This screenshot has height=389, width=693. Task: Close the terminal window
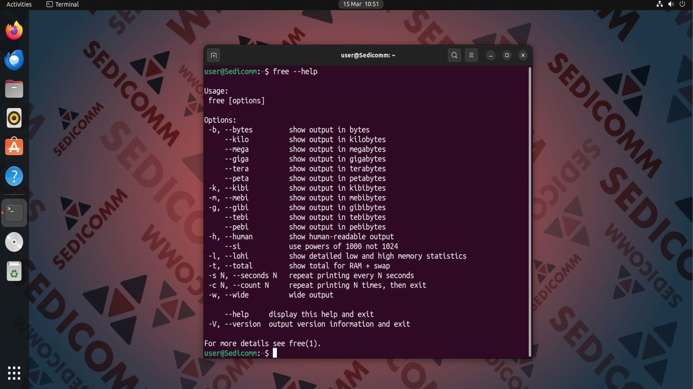coord(523,55)
